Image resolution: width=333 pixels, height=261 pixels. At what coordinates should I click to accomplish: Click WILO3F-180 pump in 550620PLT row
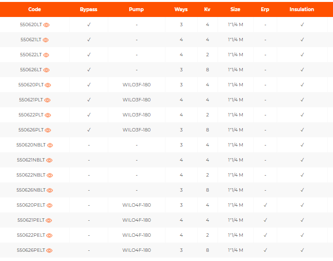(136, 84)
